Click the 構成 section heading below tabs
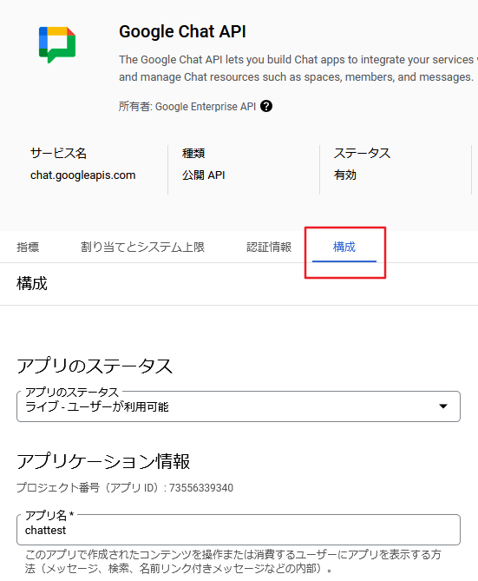Screen dimensions: 478x581 coord(32,283)
